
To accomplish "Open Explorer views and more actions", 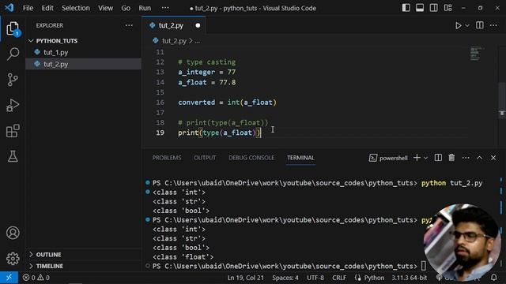I will pos(129,25).
